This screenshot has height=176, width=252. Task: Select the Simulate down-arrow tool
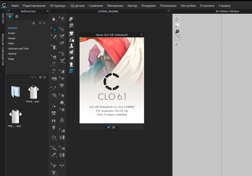coord(54,19)
